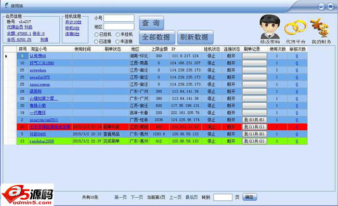Select the 已挂机 radio button

96,34
